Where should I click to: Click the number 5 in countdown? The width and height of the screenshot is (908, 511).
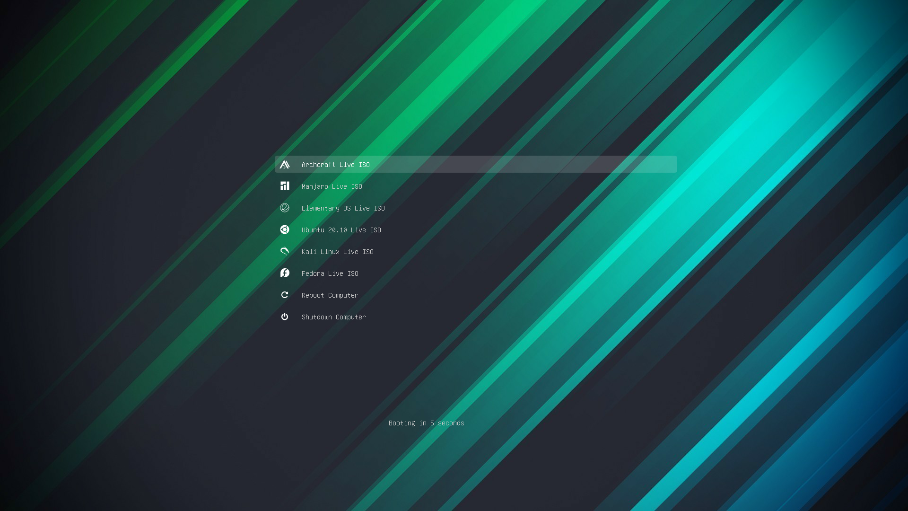(432, 423)
